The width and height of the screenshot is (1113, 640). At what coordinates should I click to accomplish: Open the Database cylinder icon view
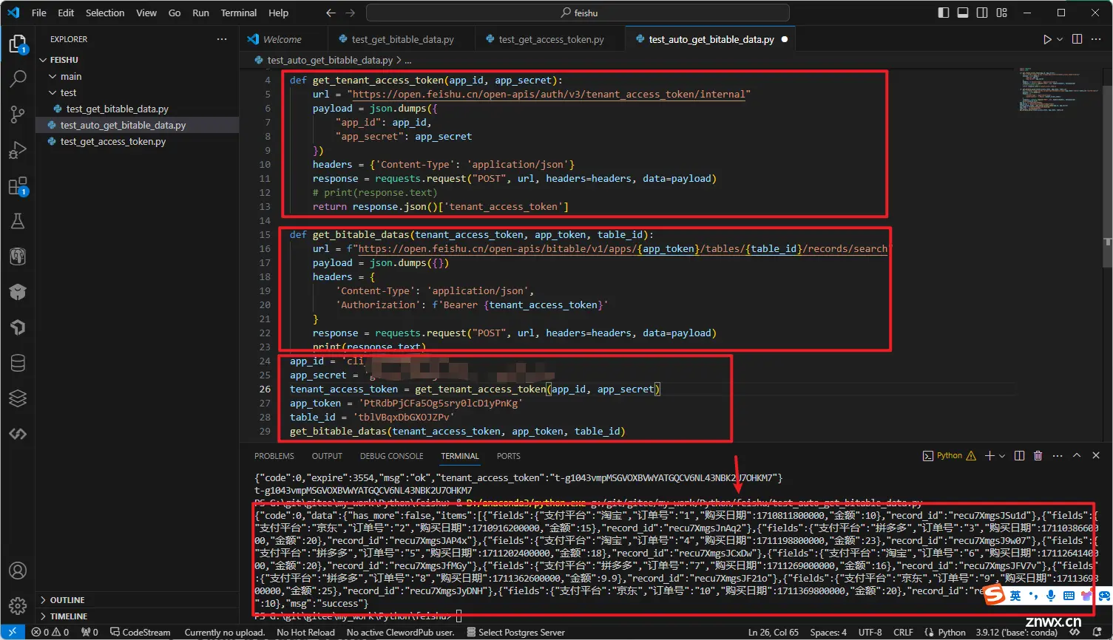tap(18, 363)
